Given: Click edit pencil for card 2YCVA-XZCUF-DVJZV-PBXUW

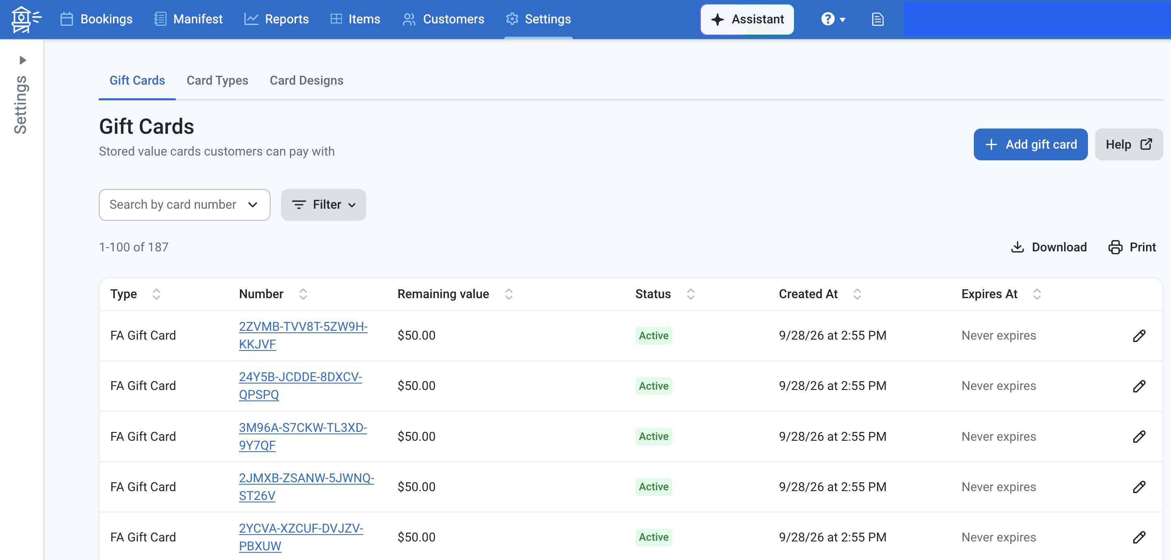Looking at the screenshot, I should (x=1139, y=537).
